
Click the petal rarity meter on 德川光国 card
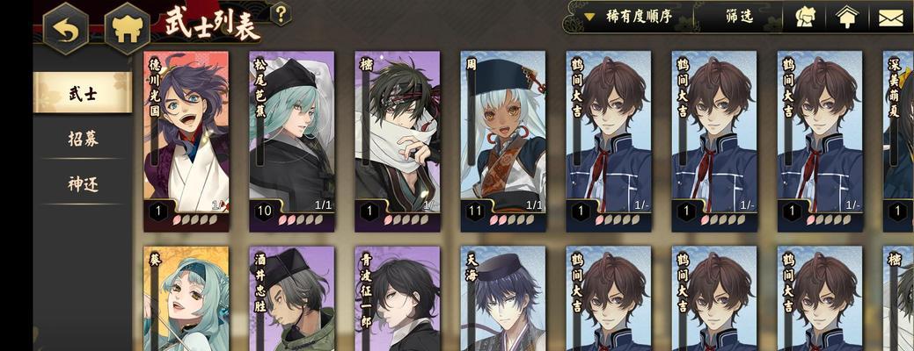click(189, 219)
